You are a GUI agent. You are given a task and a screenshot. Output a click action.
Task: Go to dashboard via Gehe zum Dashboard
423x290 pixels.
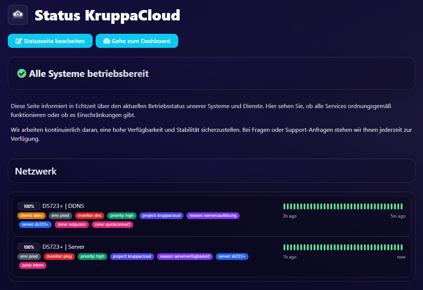[137, 41]
